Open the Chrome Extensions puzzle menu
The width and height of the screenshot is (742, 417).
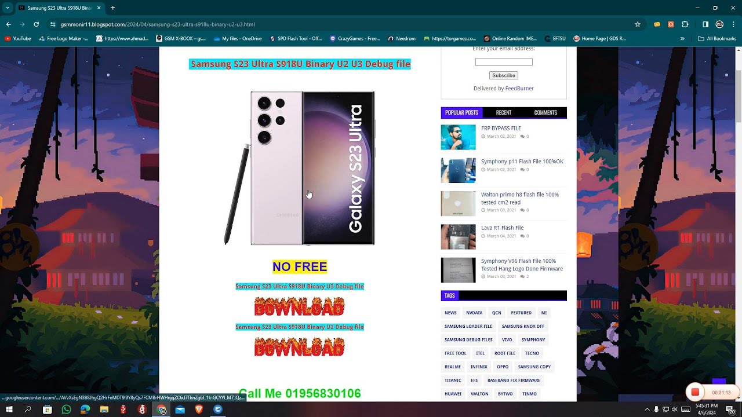coord(685,24)
